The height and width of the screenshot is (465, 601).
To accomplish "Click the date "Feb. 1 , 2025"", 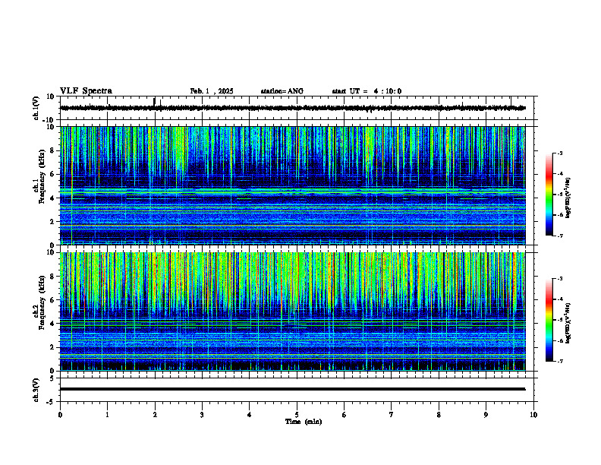I will point(212,91).
